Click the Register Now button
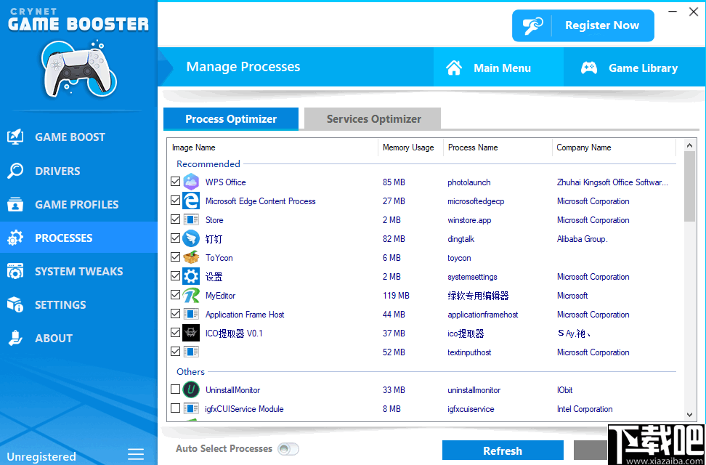The height and width of the screenshot is (465, 706). [x=583, y=25]
